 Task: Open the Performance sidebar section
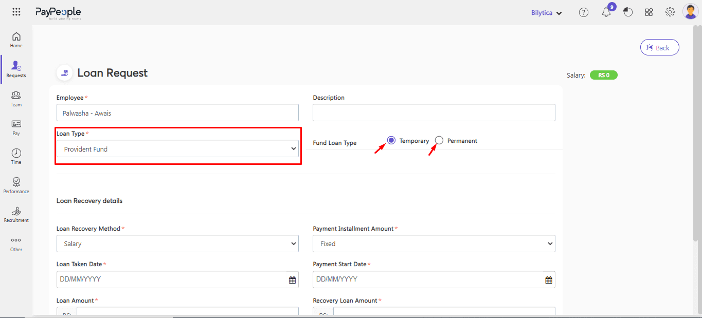pos(16,185)
